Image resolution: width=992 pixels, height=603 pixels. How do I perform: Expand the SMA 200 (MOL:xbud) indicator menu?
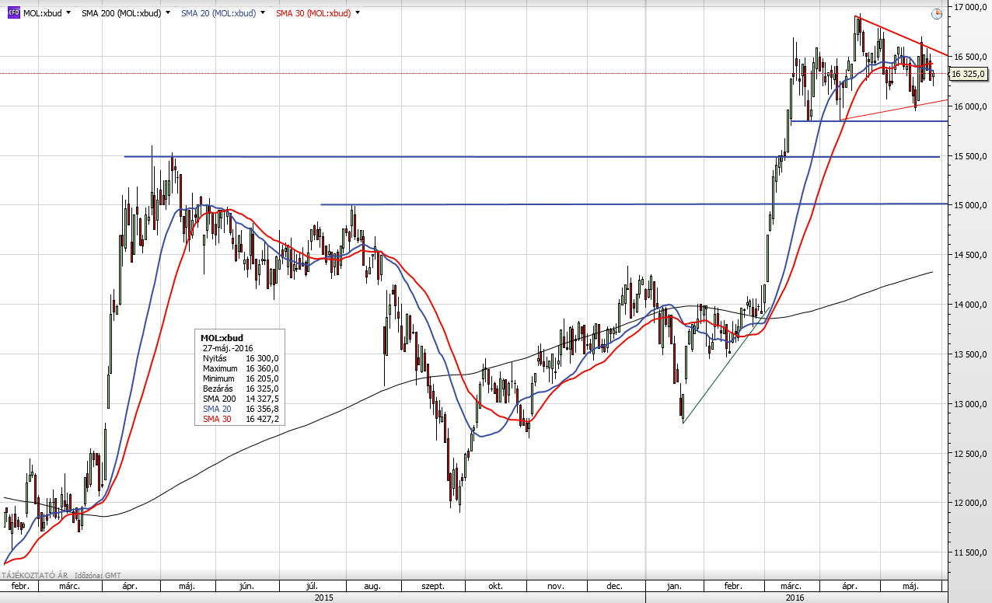point(167,13)
